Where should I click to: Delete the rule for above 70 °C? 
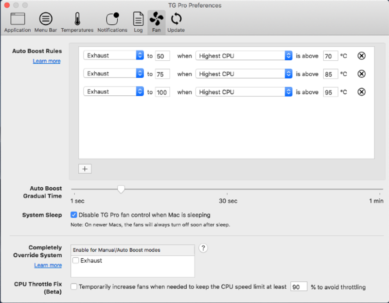(x=361, y=56)
